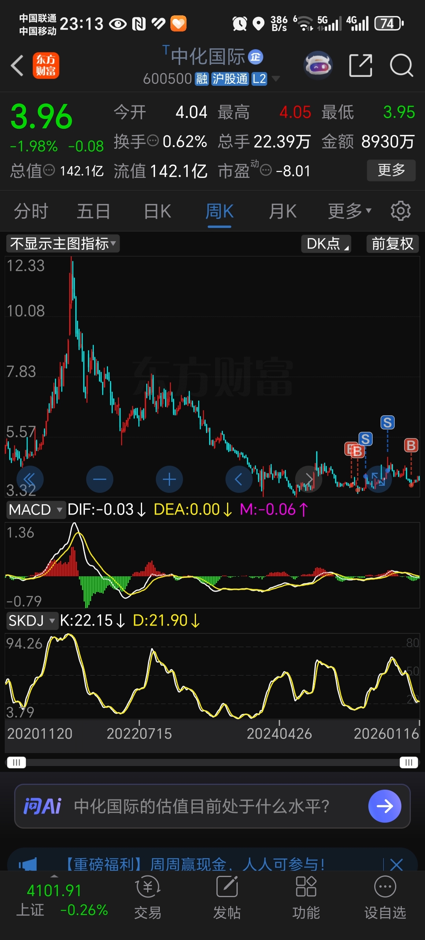Tap the rightmost B buy marker
The height and width of the screenshot is (940, 425).
411,445
